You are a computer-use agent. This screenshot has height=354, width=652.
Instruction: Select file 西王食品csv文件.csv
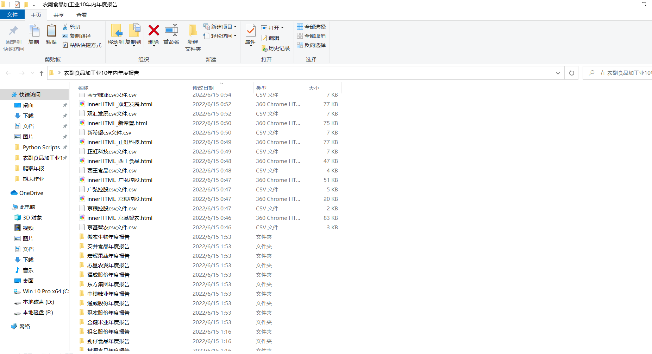(112, 170)
